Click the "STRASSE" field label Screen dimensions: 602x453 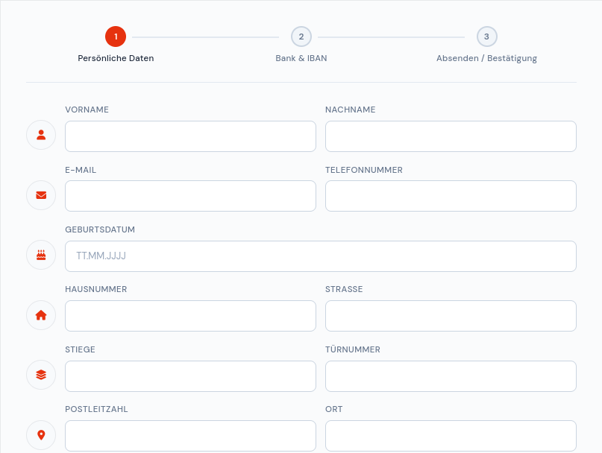(344, 289)
